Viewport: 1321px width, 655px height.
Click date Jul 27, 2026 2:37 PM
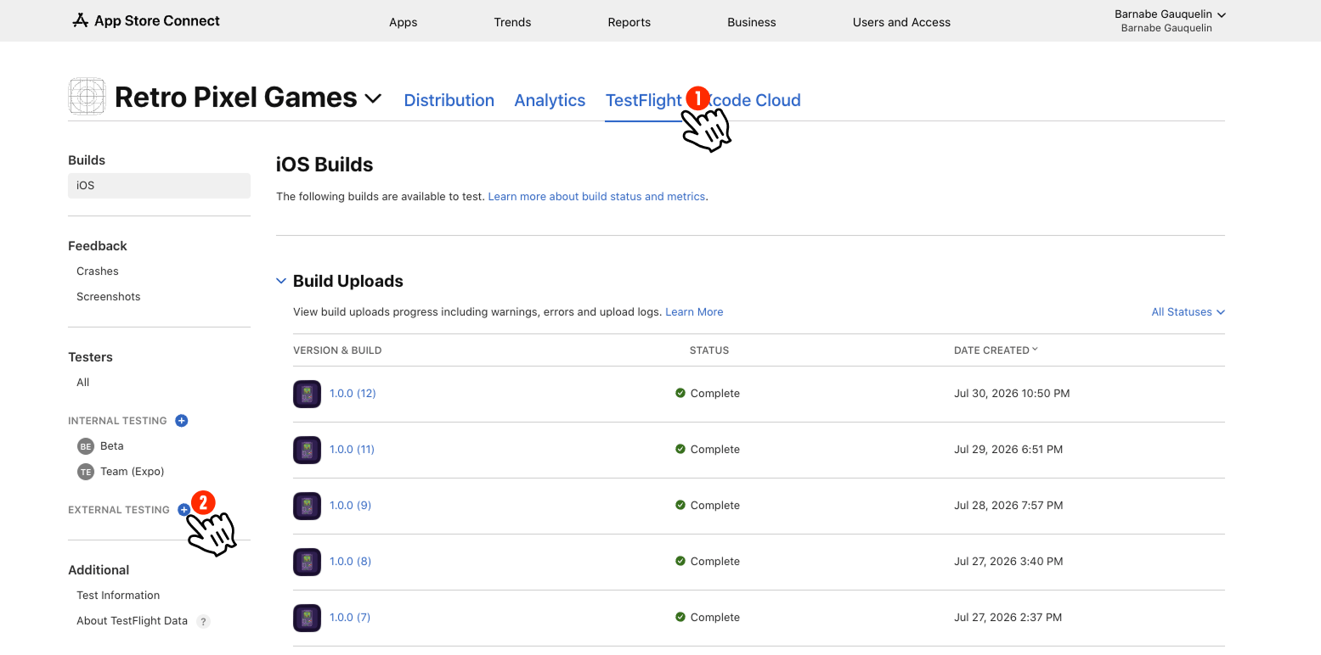click(1008, 618)
